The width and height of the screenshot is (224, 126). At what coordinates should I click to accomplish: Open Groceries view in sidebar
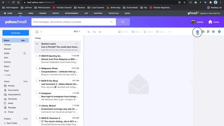10,99
